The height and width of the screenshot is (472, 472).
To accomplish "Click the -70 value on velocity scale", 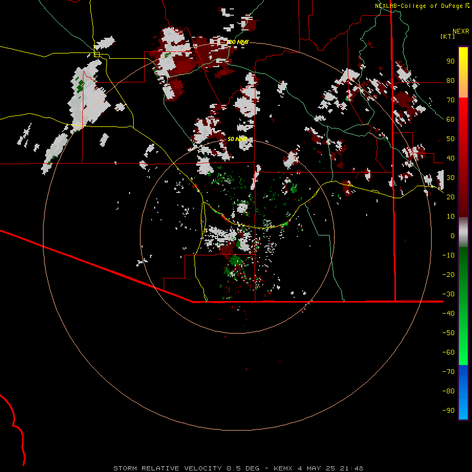I will pyautogui.click(x=448, y=371).
